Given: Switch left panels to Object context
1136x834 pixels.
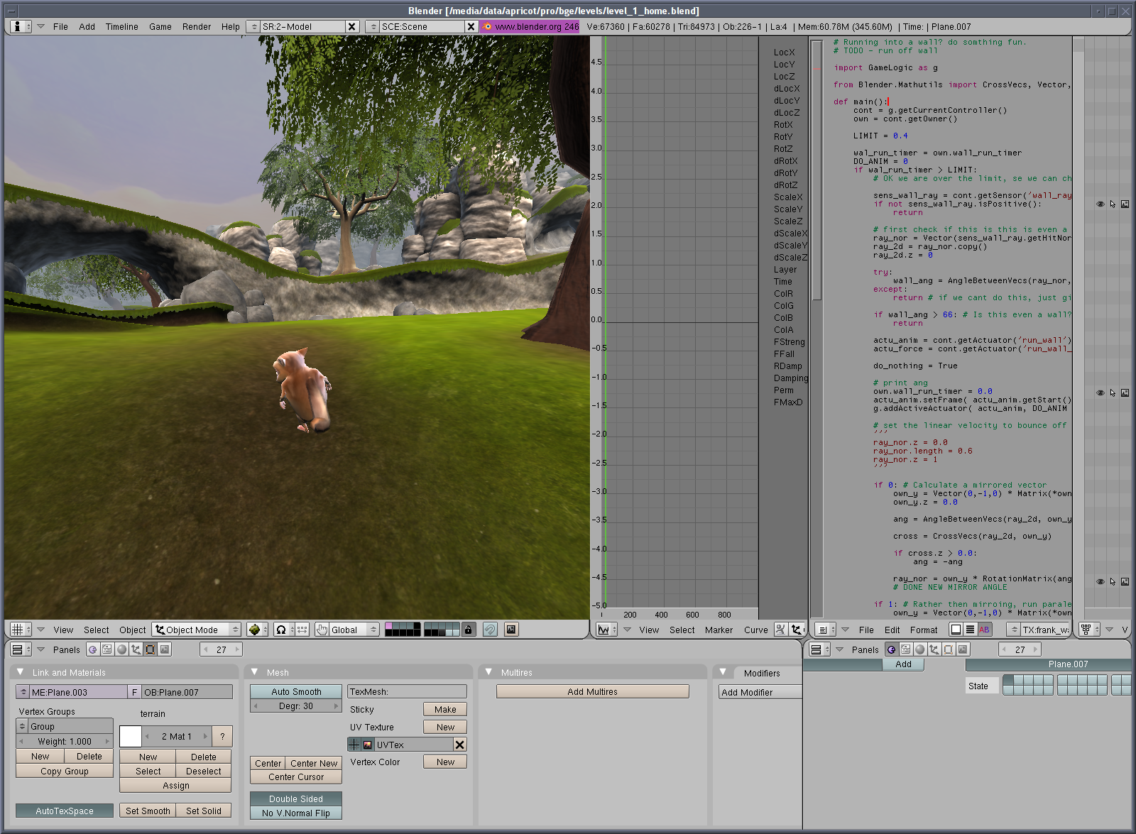Looking at the screenshot, I should pos(136,649).
